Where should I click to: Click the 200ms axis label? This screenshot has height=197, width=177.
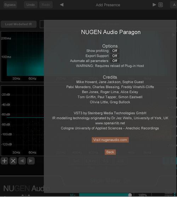coord(6,38)
